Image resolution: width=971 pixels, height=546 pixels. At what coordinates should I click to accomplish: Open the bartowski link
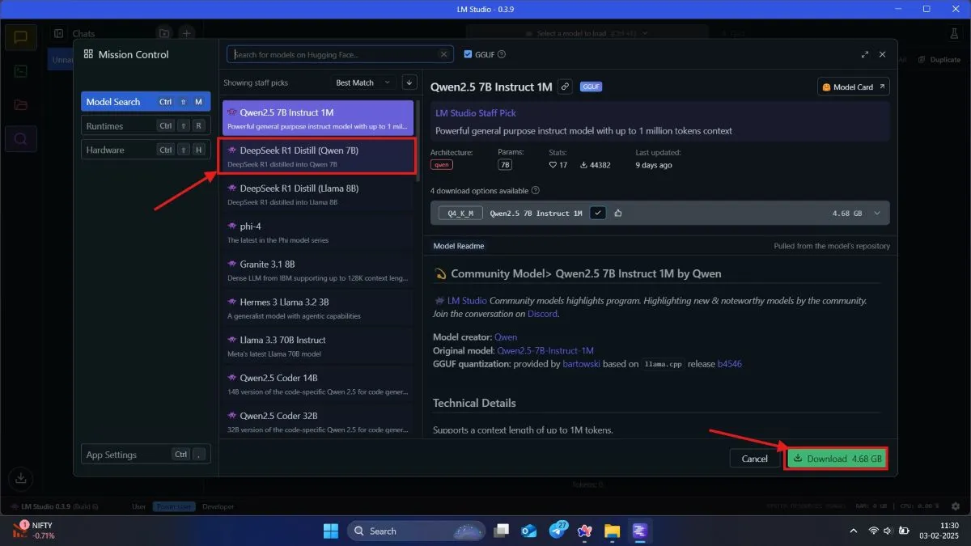click(581, 364)
